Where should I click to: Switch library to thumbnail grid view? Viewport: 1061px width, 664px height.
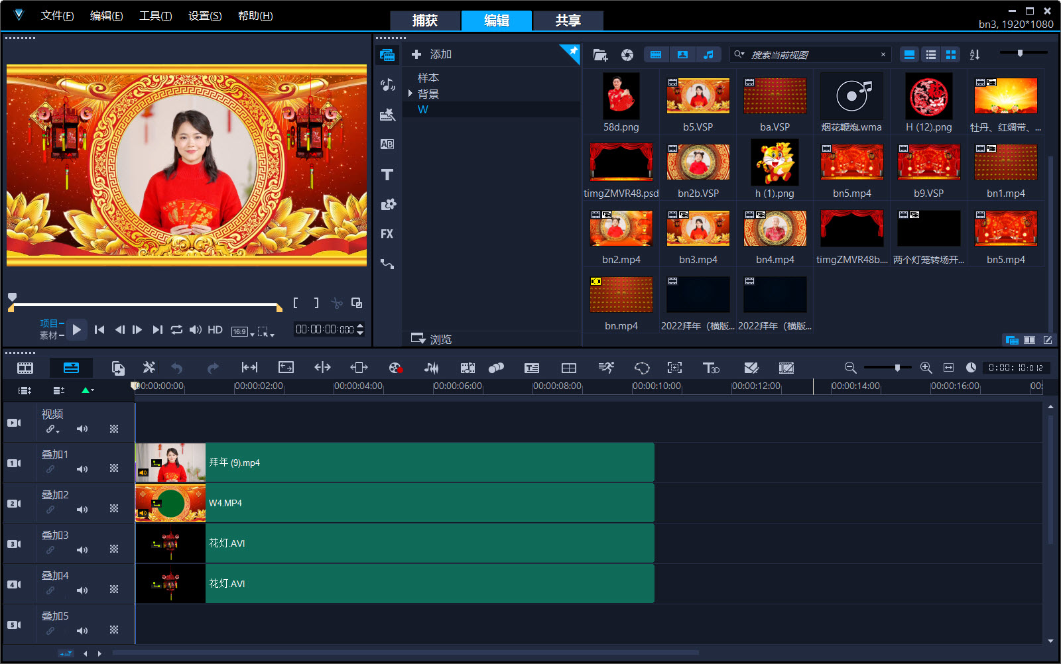coord(951,54)
